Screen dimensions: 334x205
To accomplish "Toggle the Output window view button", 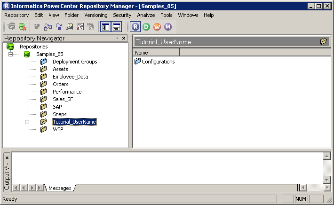I will [x=116, y=27].
